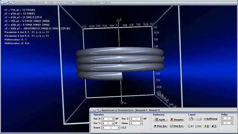Click the Stop Sim. button
Screen dimensions: 238x134
tap(160, 126)
